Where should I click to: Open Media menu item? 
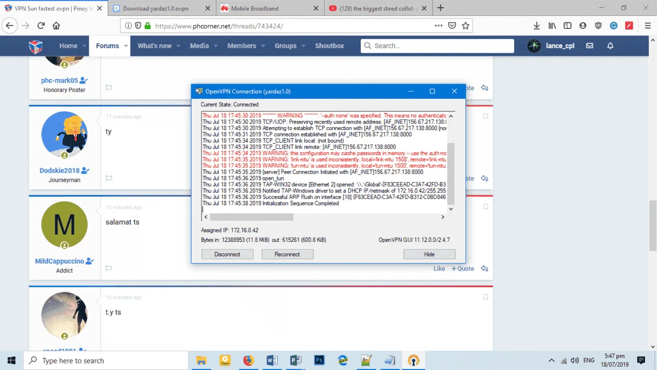199,46
